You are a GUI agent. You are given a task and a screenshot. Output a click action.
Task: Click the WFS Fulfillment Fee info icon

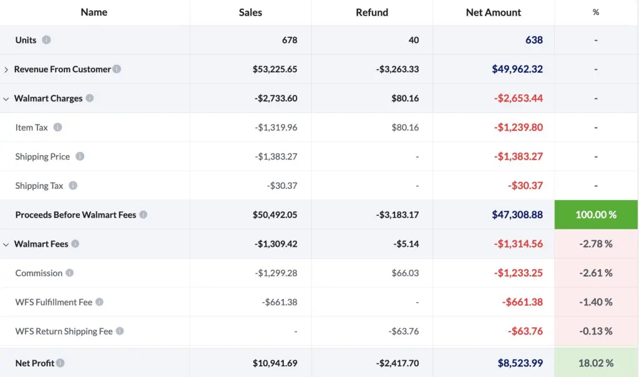(99, 302)
